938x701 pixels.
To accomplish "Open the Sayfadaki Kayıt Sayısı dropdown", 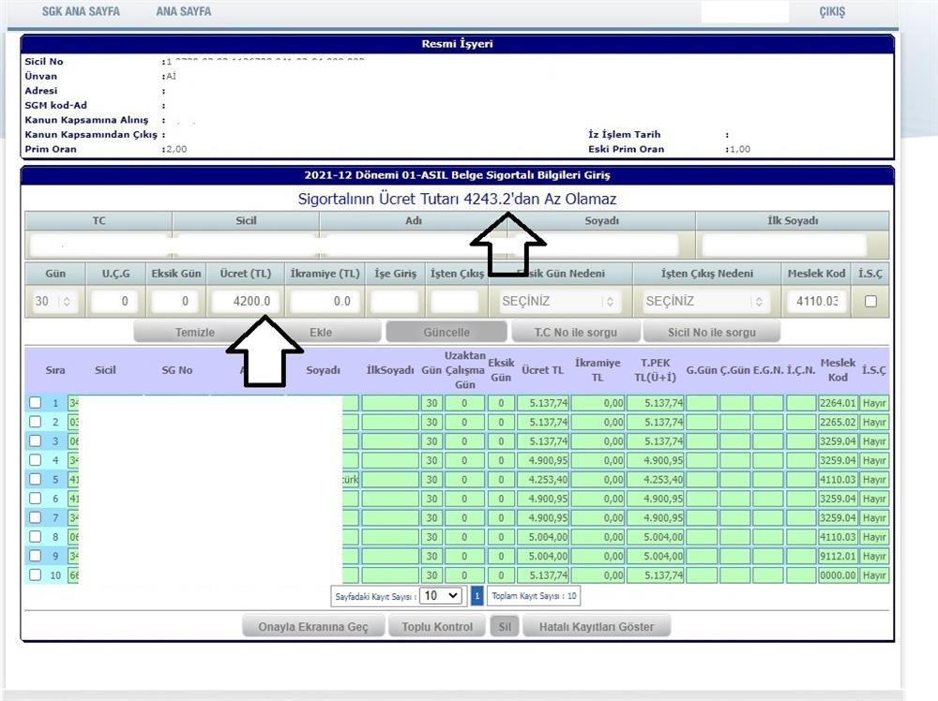I will [x=441, y=596].
